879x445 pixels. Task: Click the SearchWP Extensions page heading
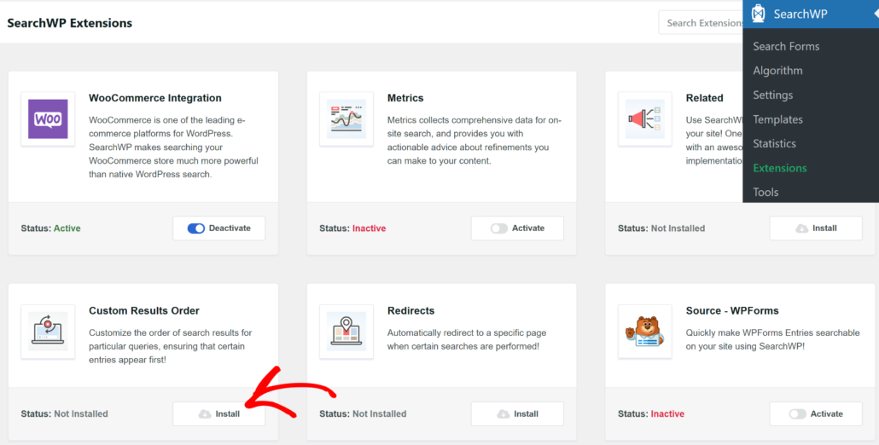click(x=69, y=23)
